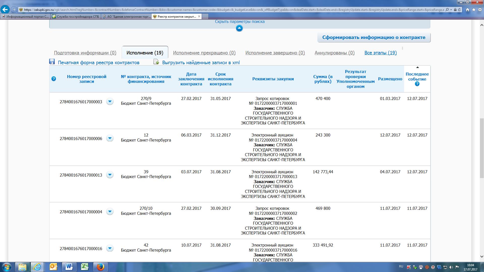This screenshot has height=272, width=484.
Task: Switch to Служба госстройнадзора СПБ browser tab
Action: point(76,17)
